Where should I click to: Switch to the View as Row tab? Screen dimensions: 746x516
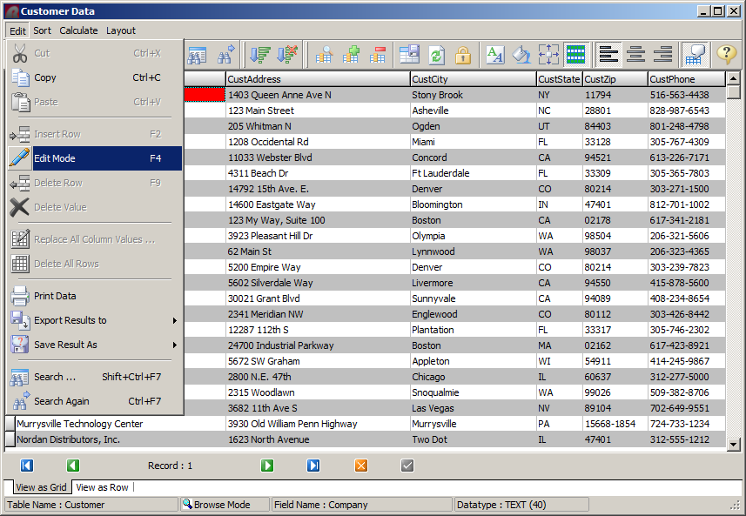pyautogui.click(x=102, y=487)
